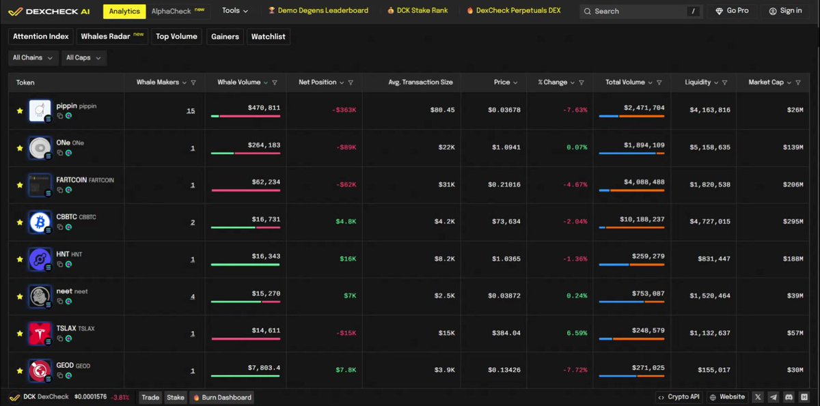Copy the neet token address

click(60, 302)
